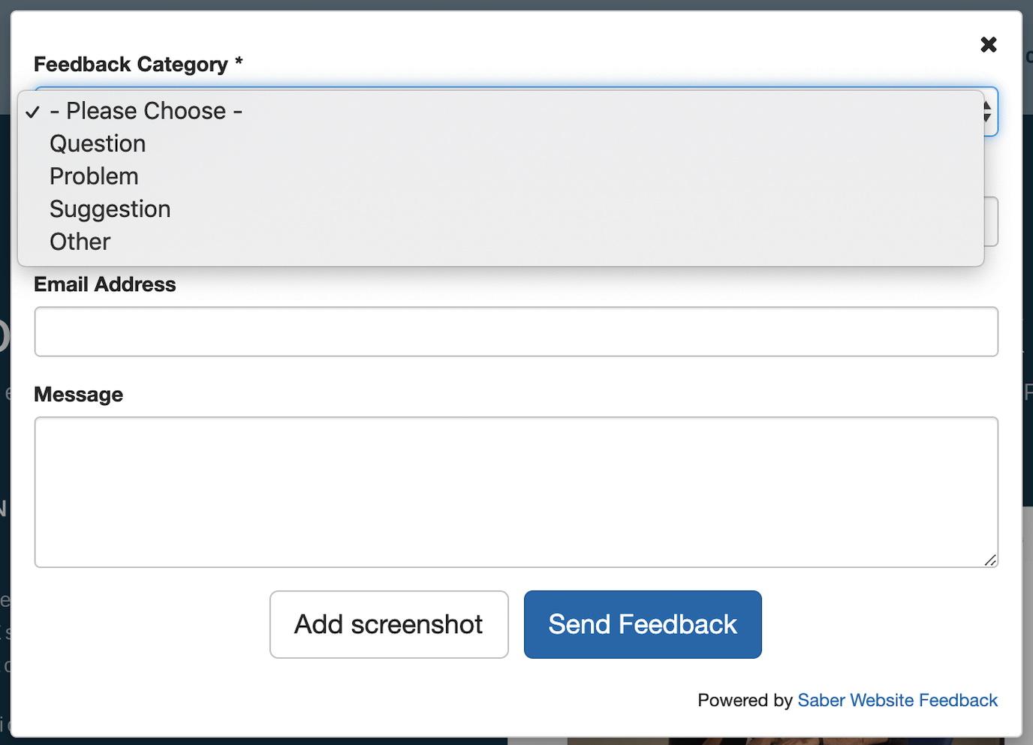Keep the Please Choose default option selected
The height and width of the screenshot is (745, 1033).
pyautogui.click(x=145, y=110)
